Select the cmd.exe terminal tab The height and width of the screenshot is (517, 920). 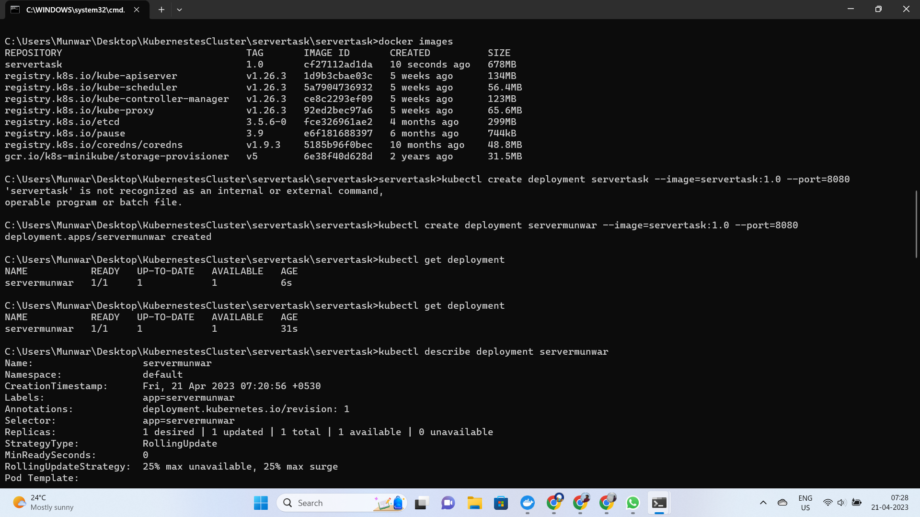point(72,10)
